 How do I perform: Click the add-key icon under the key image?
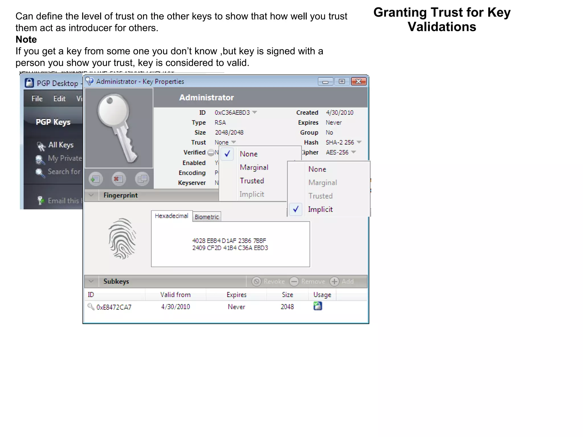click(95, 179)
